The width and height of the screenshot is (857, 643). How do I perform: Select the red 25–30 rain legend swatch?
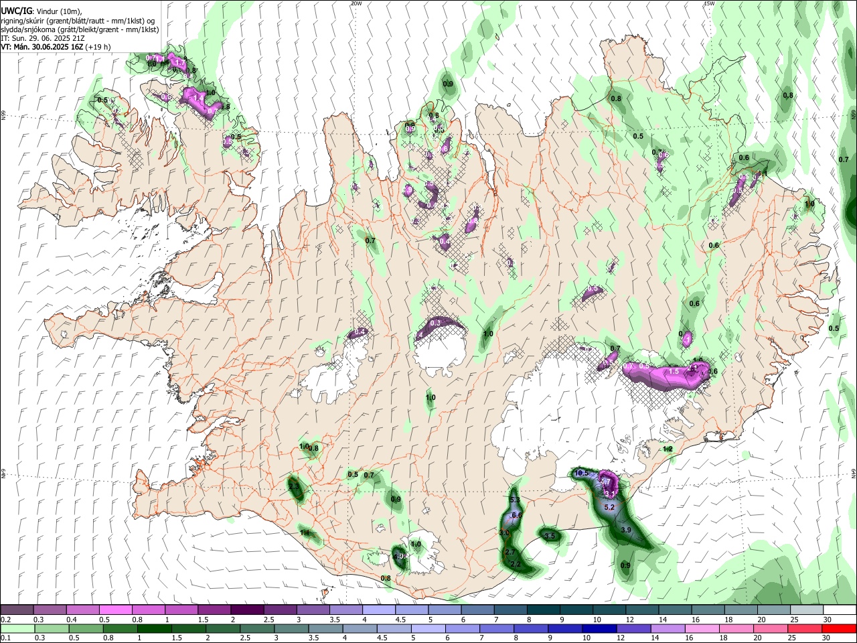[x=804, y=628]
